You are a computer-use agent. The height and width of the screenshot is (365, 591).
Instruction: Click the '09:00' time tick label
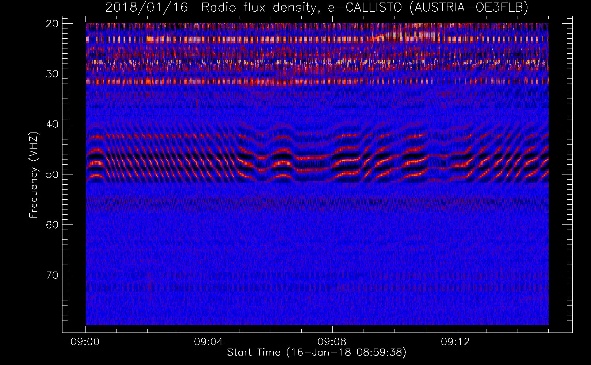[x=85, y=342]
